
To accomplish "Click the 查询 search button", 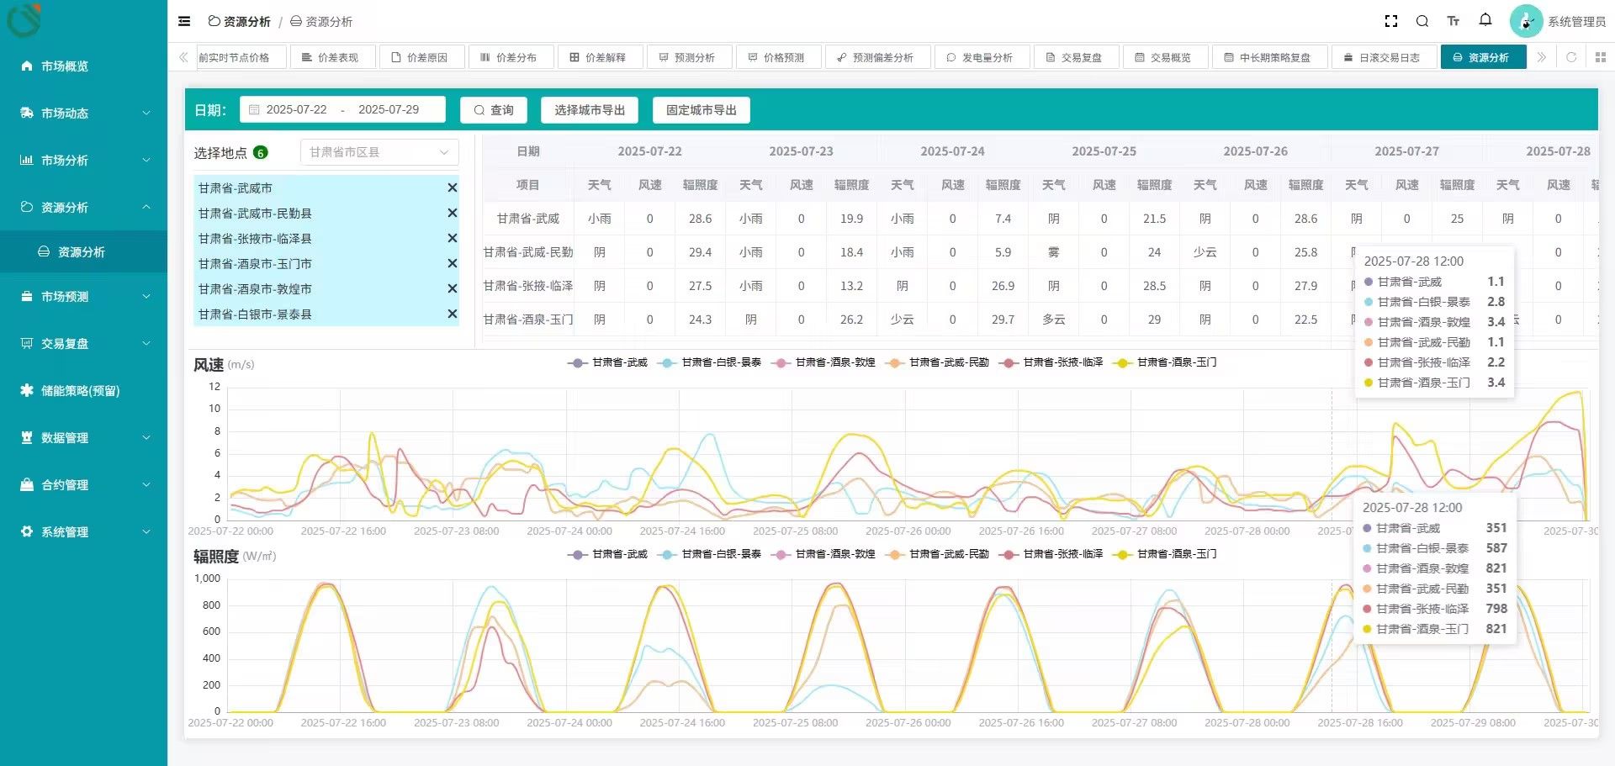I will [494, 110].
